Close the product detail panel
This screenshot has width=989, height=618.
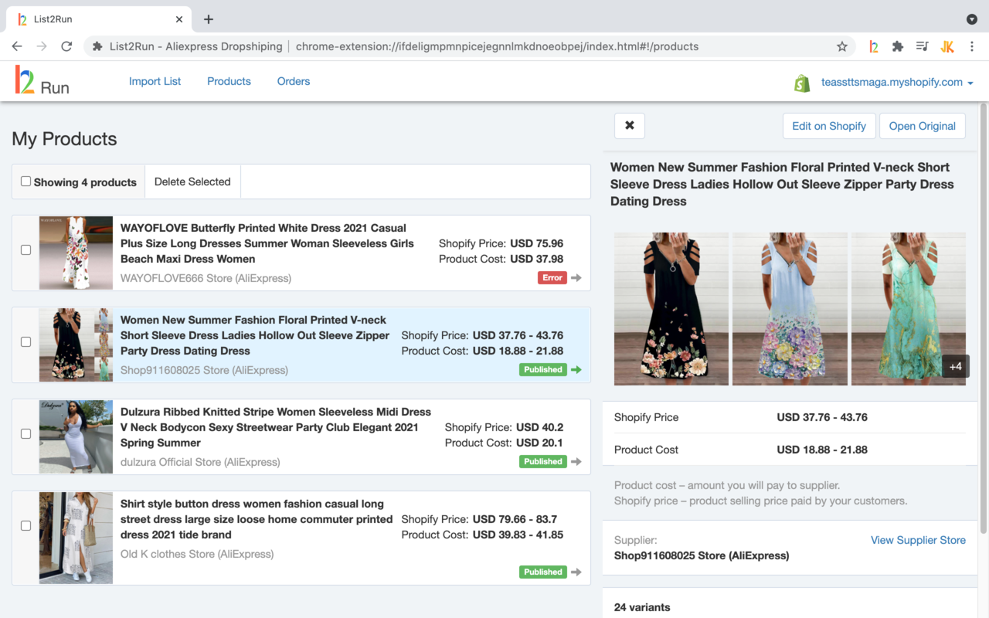tap(630, 126)
